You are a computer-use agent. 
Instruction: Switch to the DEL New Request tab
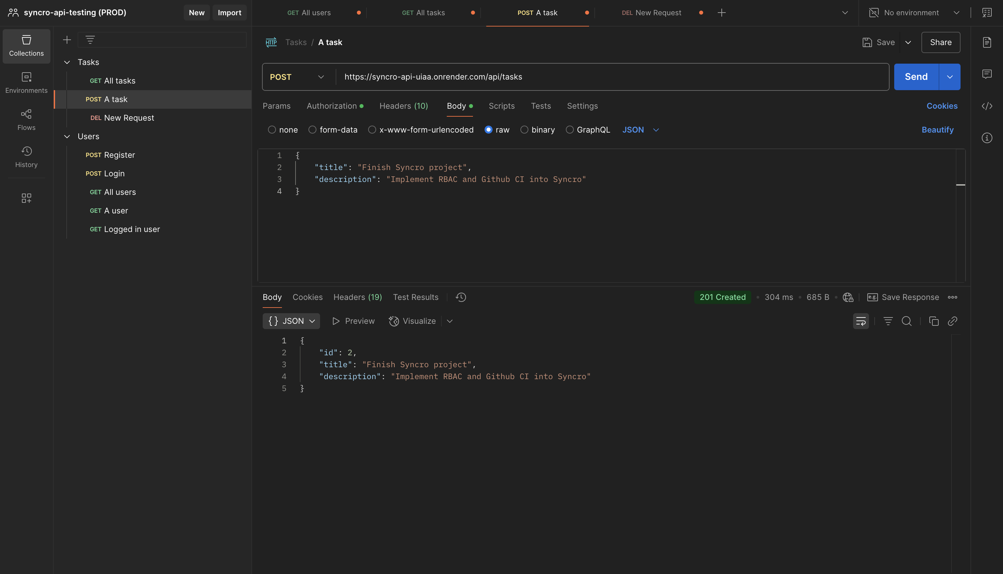(x=651, y=13)
